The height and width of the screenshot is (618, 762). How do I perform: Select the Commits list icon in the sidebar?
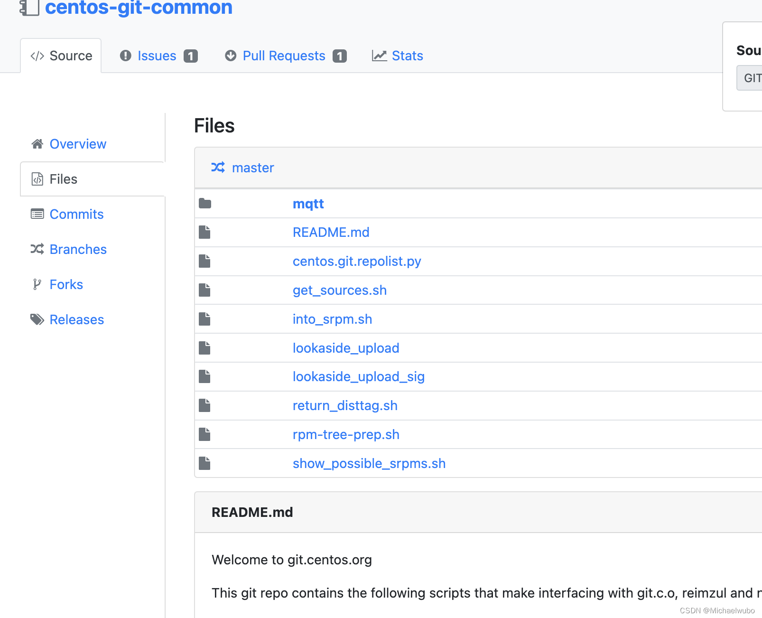pyautogui.click(x=37, y=214)
